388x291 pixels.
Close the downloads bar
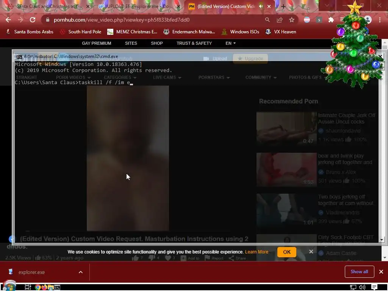tap(381, 272)
